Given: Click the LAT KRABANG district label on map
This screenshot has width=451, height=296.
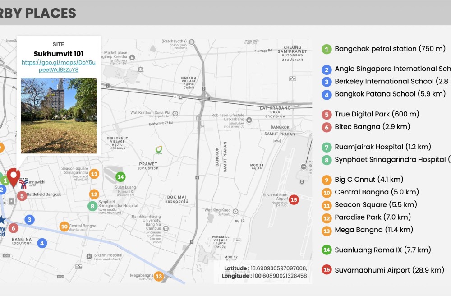Looking at the screenshot, I should click(x=275, y=112).
